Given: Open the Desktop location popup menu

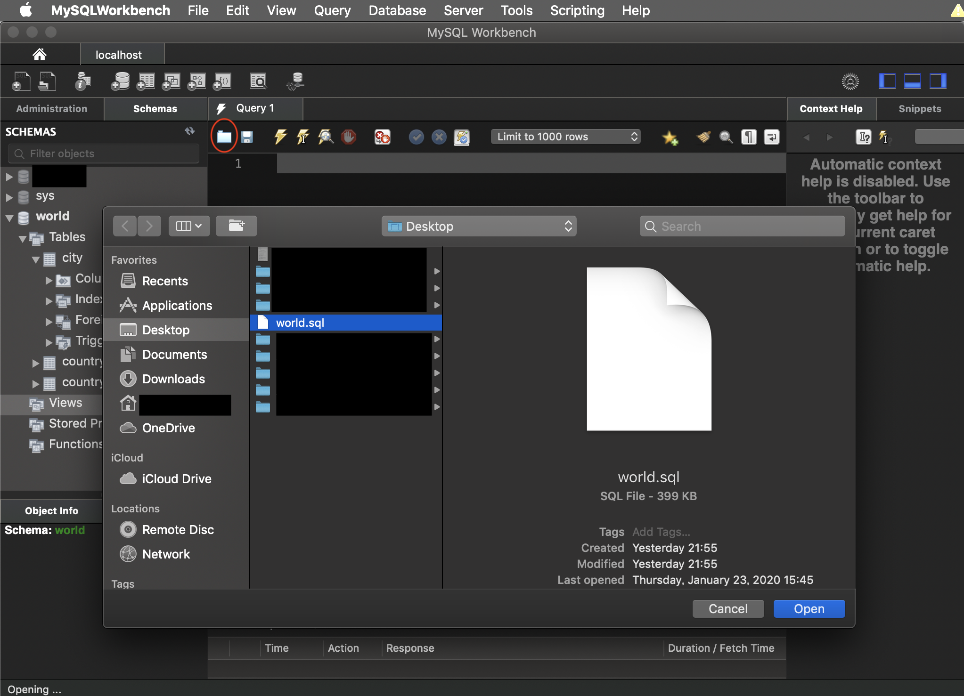Looking at the screenshot, I should (479, 227).
